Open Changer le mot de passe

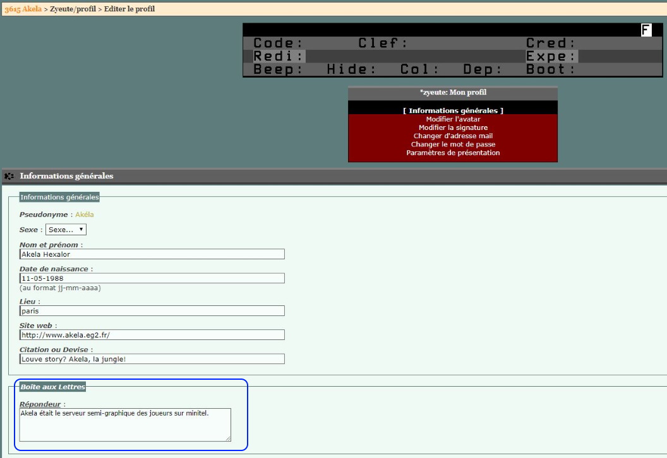coord(453,144)
